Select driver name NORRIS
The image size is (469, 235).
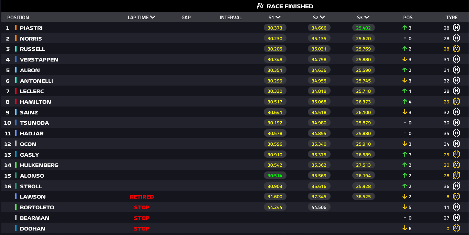click(31, 38)
